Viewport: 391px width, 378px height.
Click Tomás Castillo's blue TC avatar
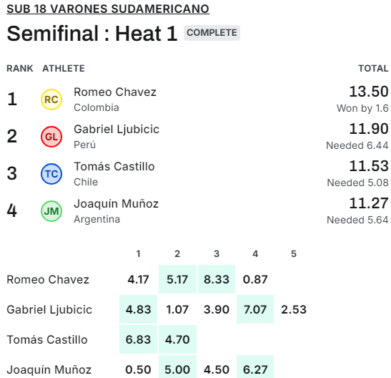click(x=51, y=174)
